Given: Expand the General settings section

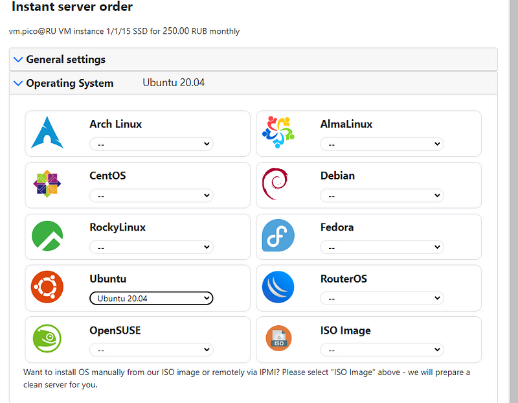Looking at the screenshot, I should 65,60.
